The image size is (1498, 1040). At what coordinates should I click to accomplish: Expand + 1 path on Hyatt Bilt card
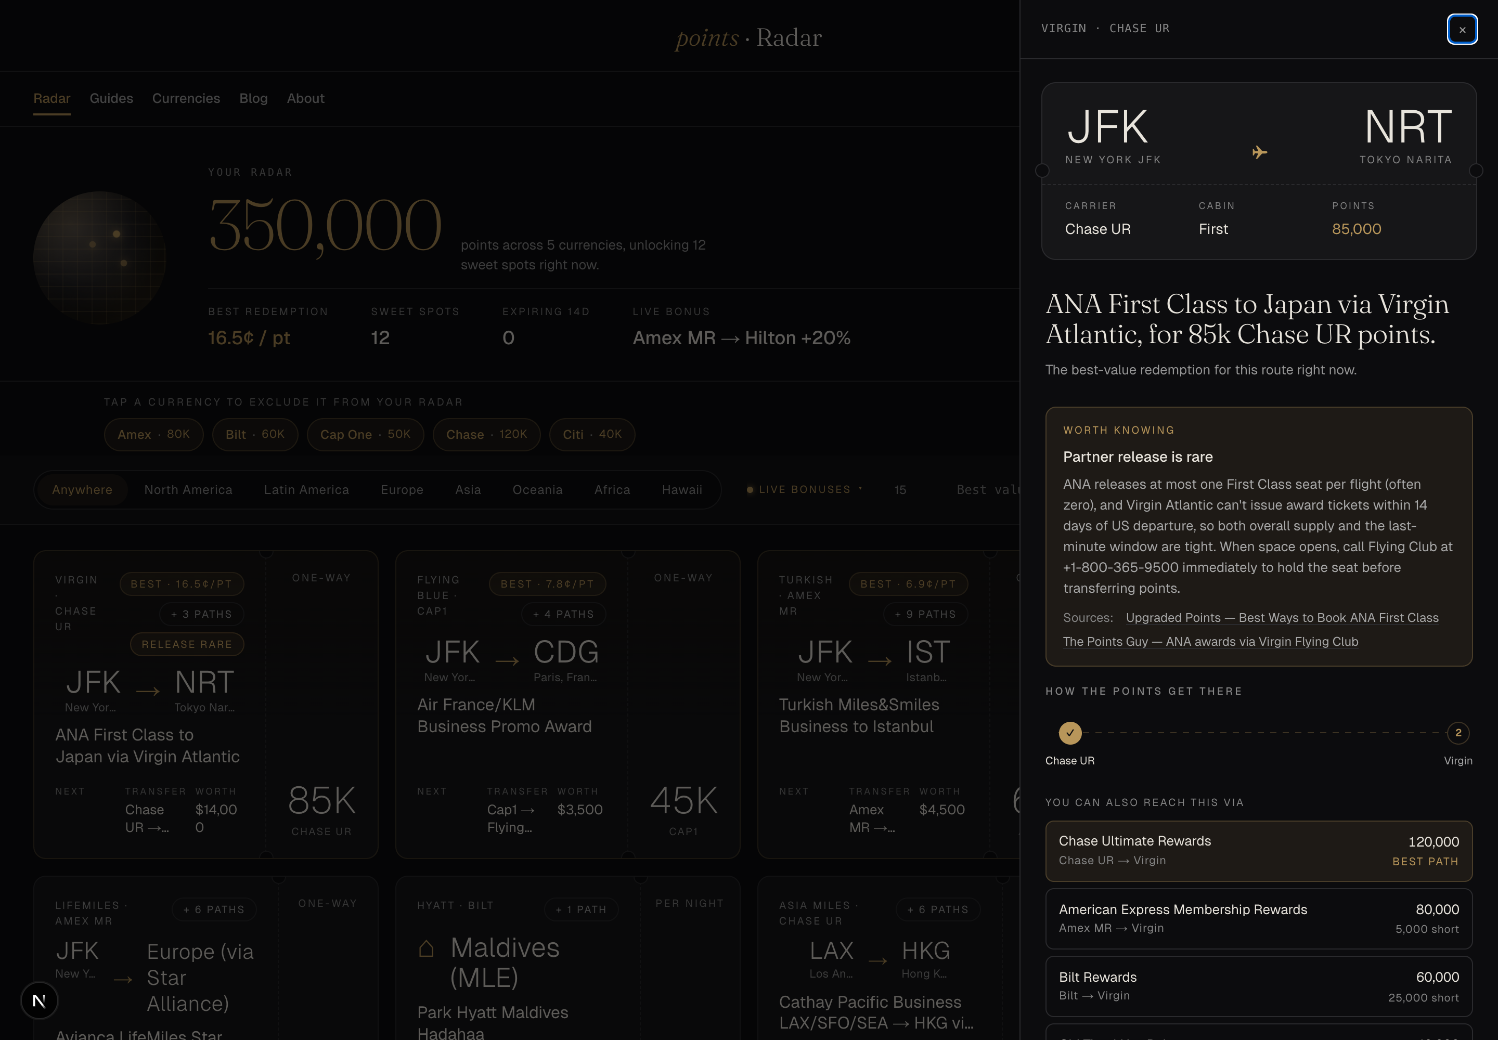(581, 909)
